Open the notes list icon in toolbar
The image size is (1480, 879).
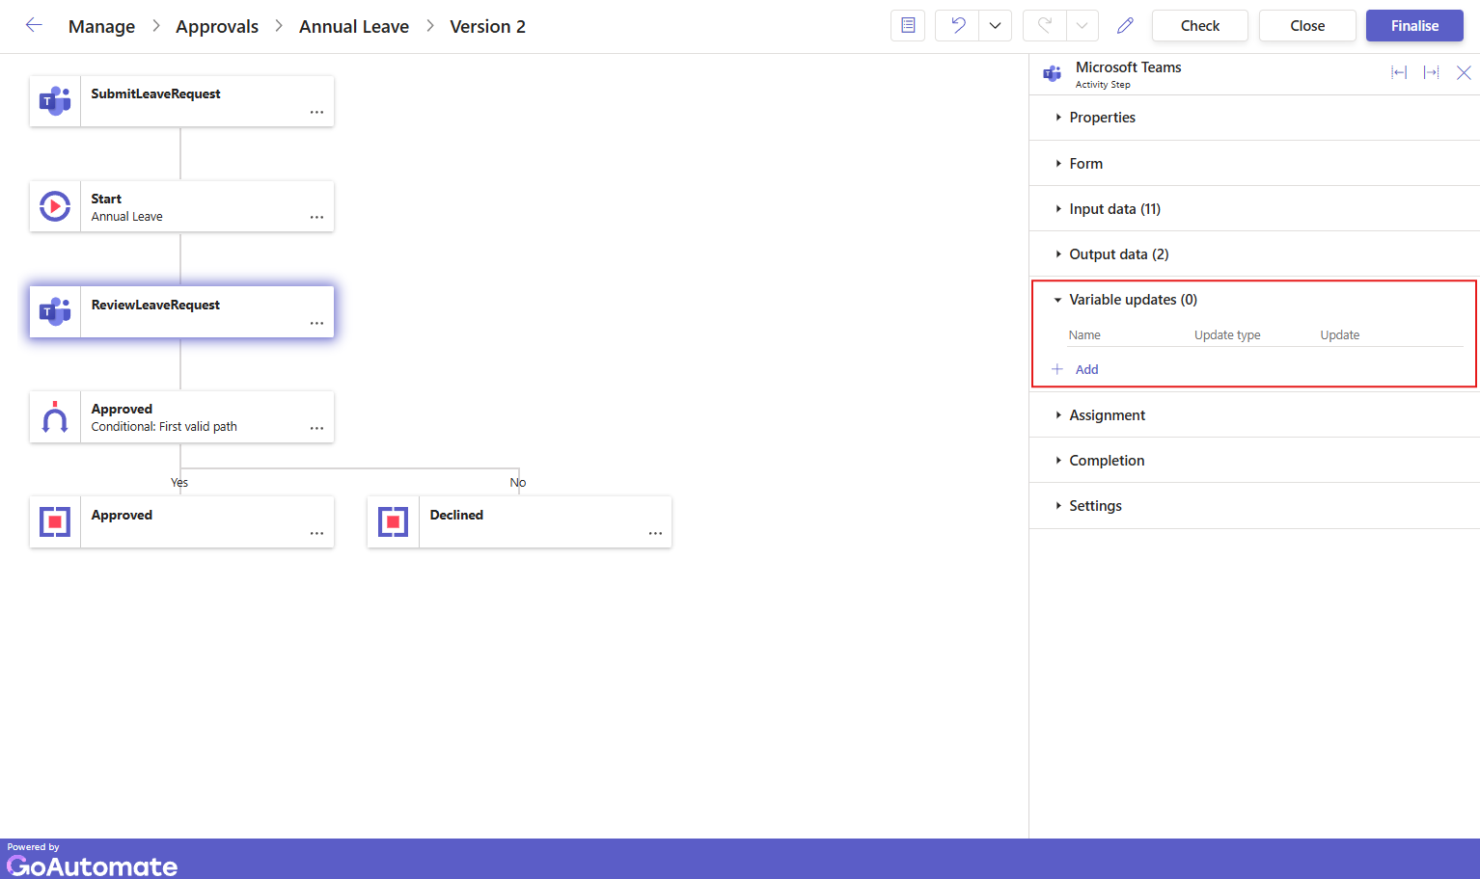point(908,26)
